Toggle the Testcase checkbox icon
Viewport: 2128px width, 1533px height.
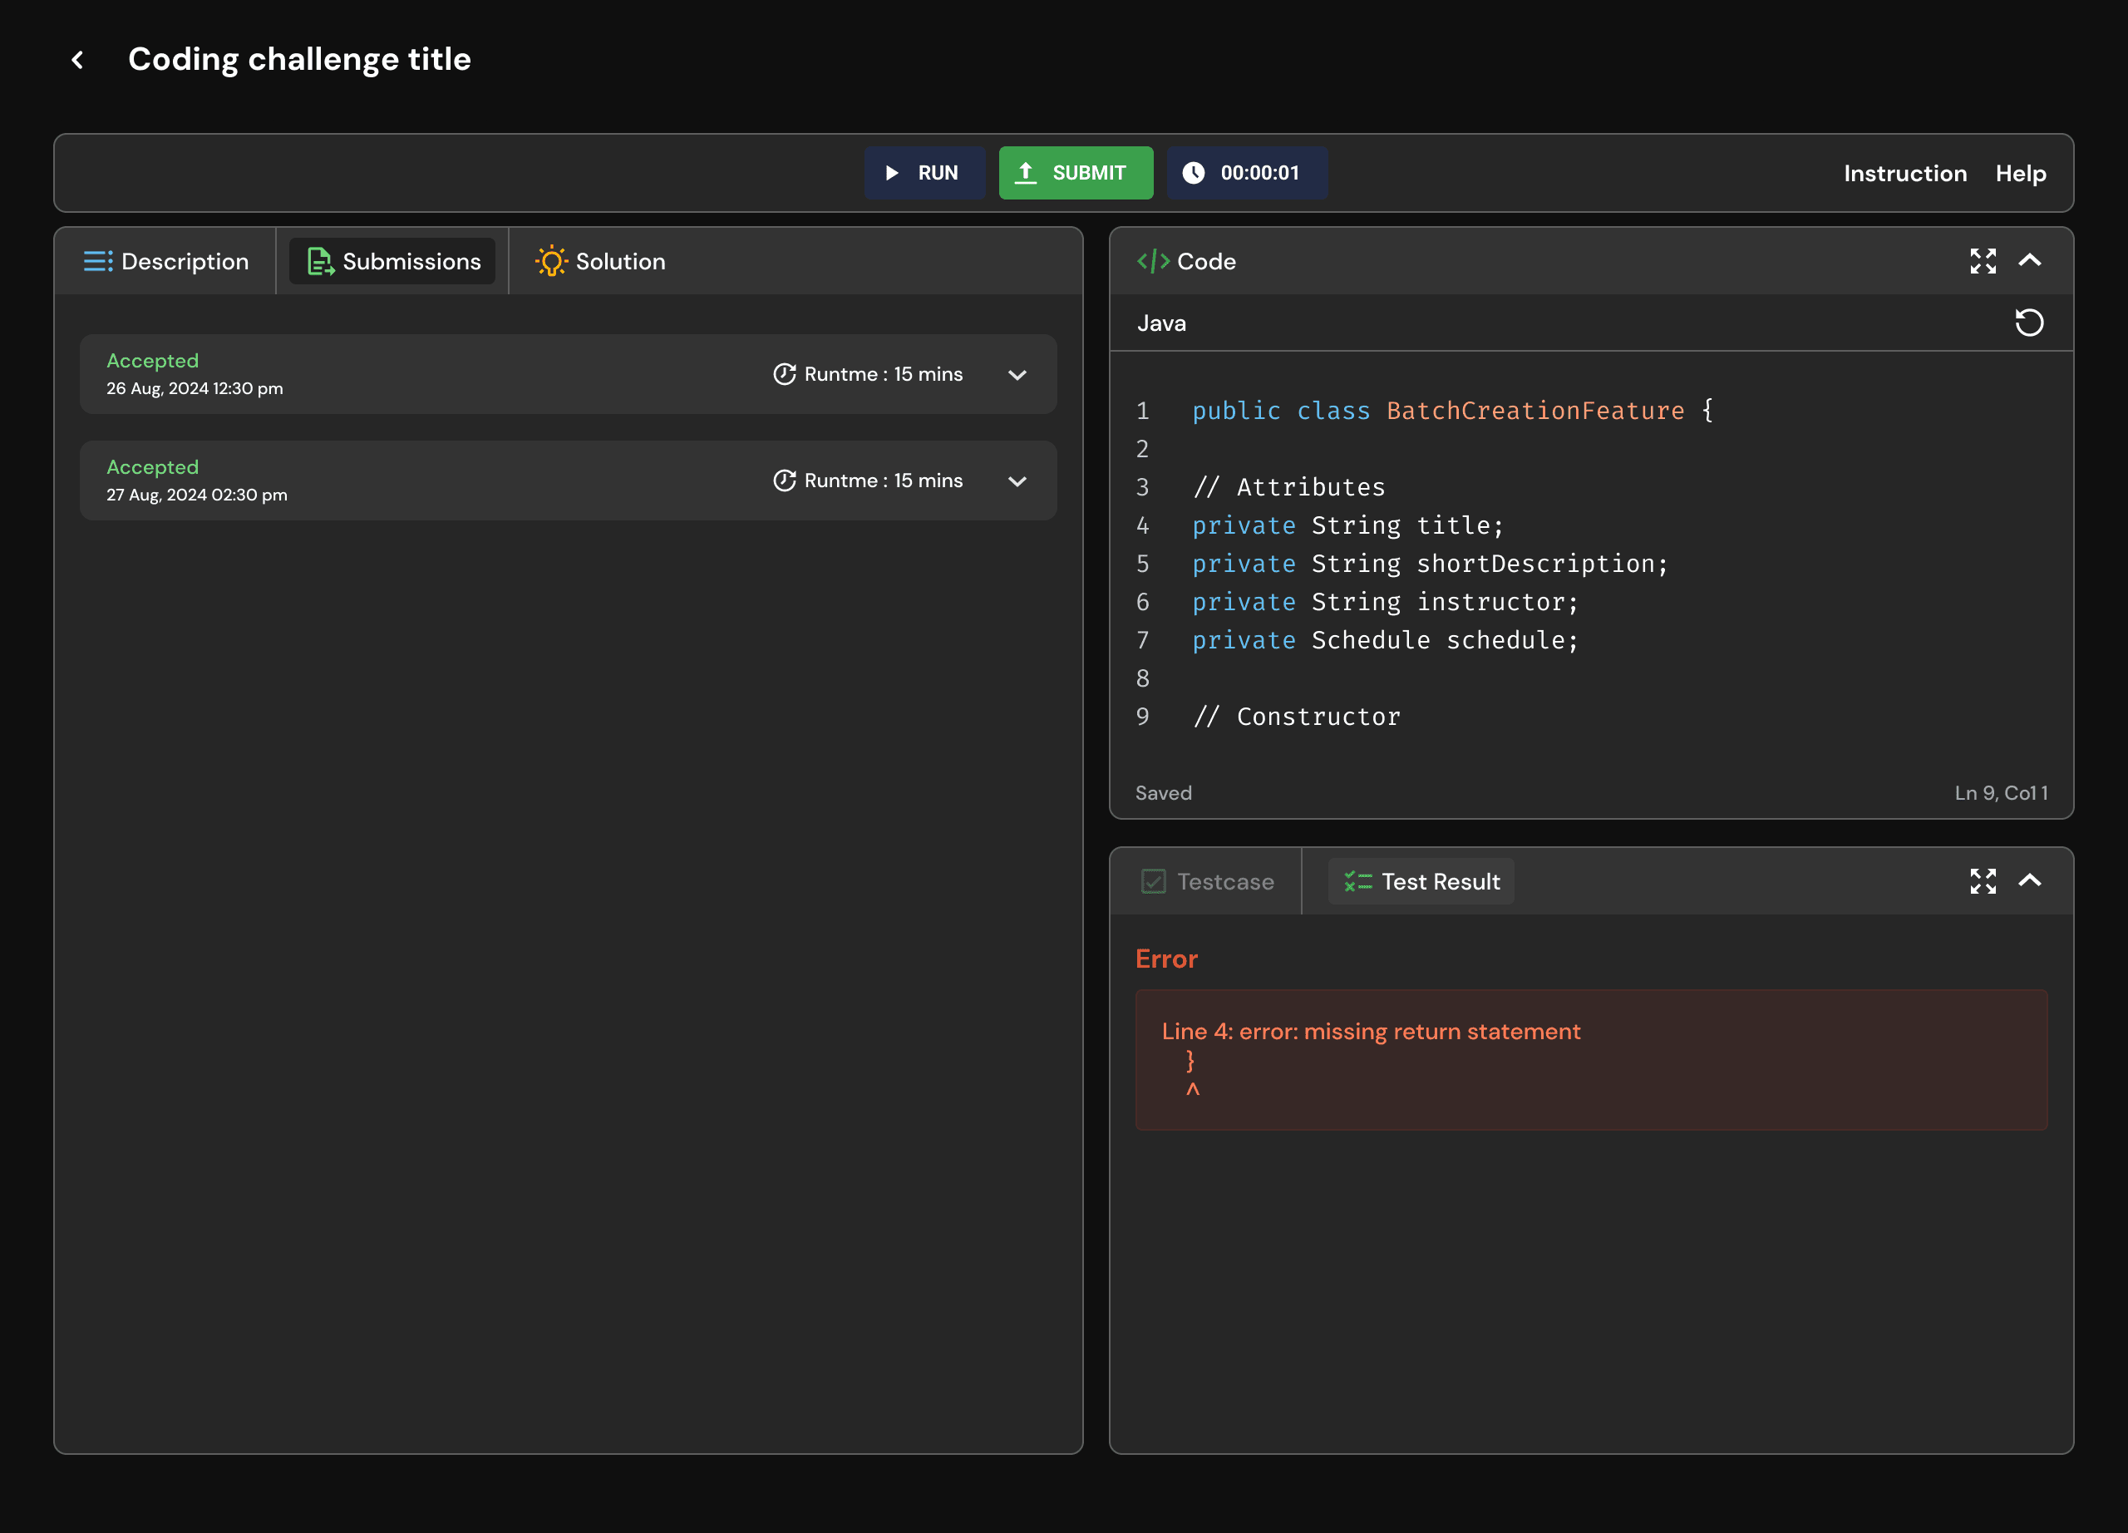pyautogui.click(x=1153, y=881)
